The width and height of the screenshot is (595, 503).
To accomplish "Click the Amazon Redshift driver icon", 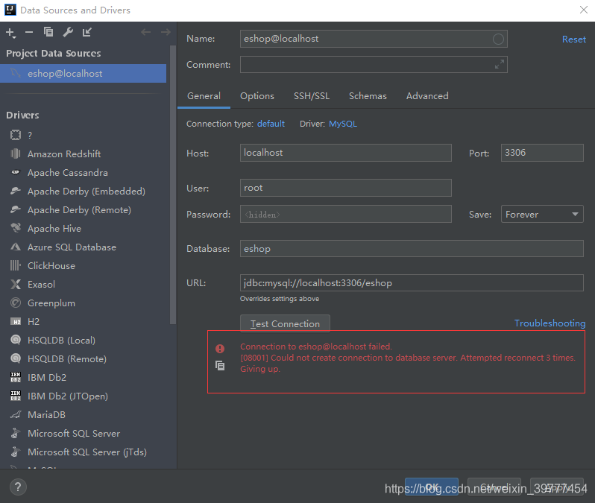I will point(16,154).
